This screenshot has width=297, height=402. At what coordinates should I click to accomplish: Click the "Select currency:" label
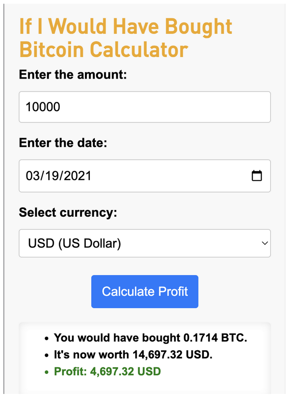click(x=68, y=212)
